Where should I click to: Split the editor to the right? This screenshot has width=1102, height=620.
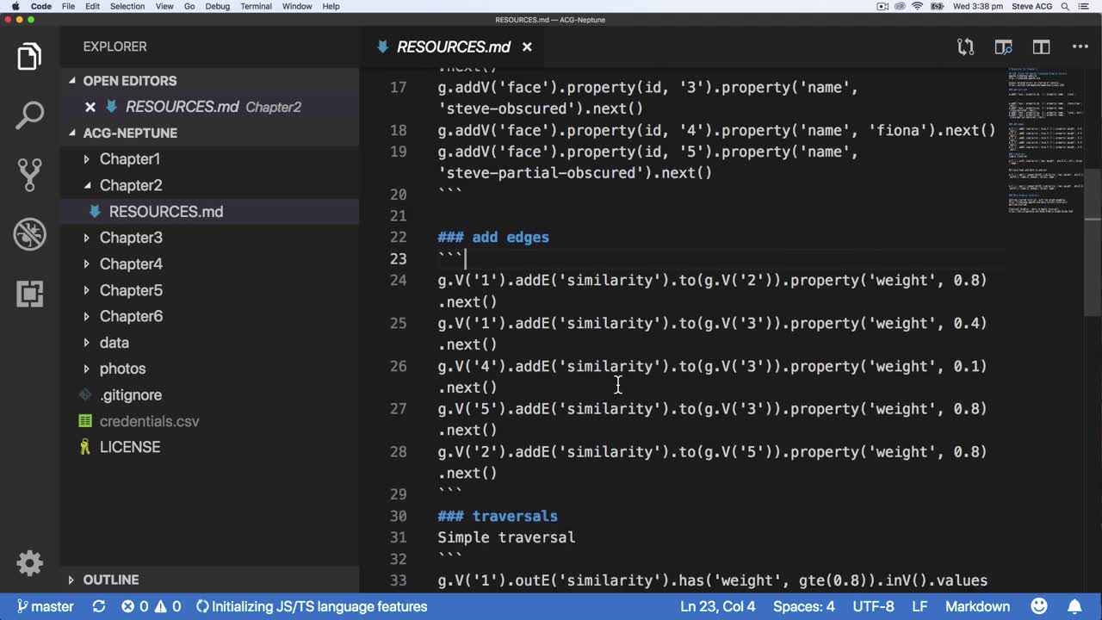(x=1041, y=47)
